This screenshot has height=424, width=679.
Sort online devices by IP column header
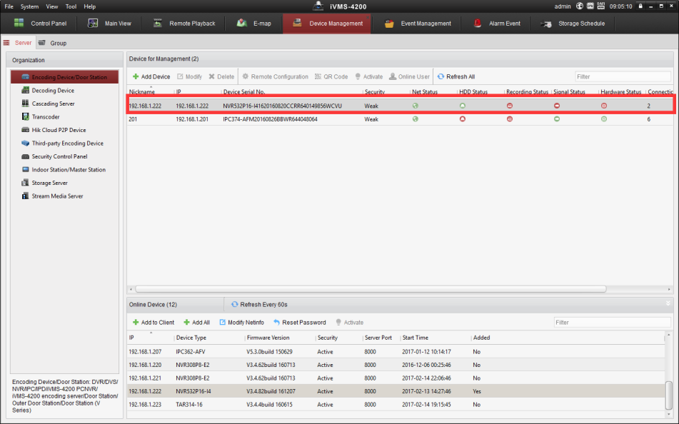131,338
